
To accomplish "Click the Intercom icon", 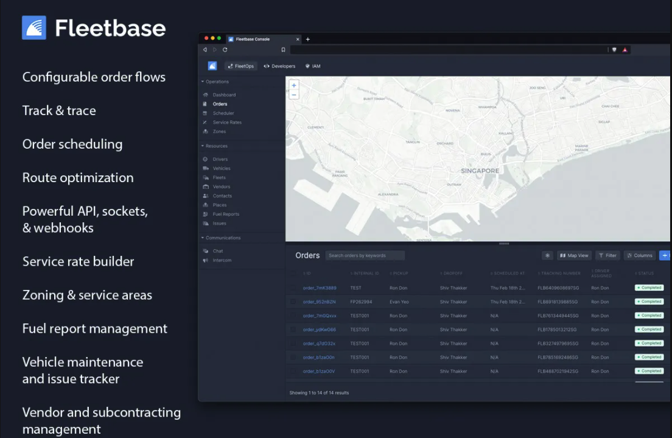I will 206,260.
